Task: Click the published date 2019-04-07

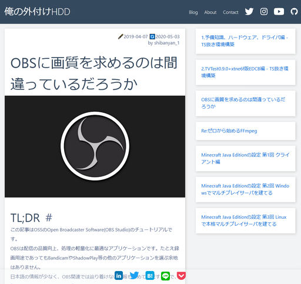Action: pyautogui.click(x=136, y=36)
